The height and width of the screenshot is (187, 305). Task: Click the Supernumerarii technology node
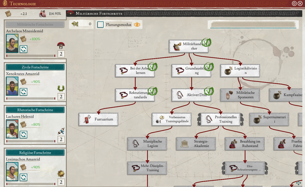(x=269, y=119)
